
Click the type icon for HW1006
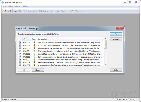click(x=34, y=57)
